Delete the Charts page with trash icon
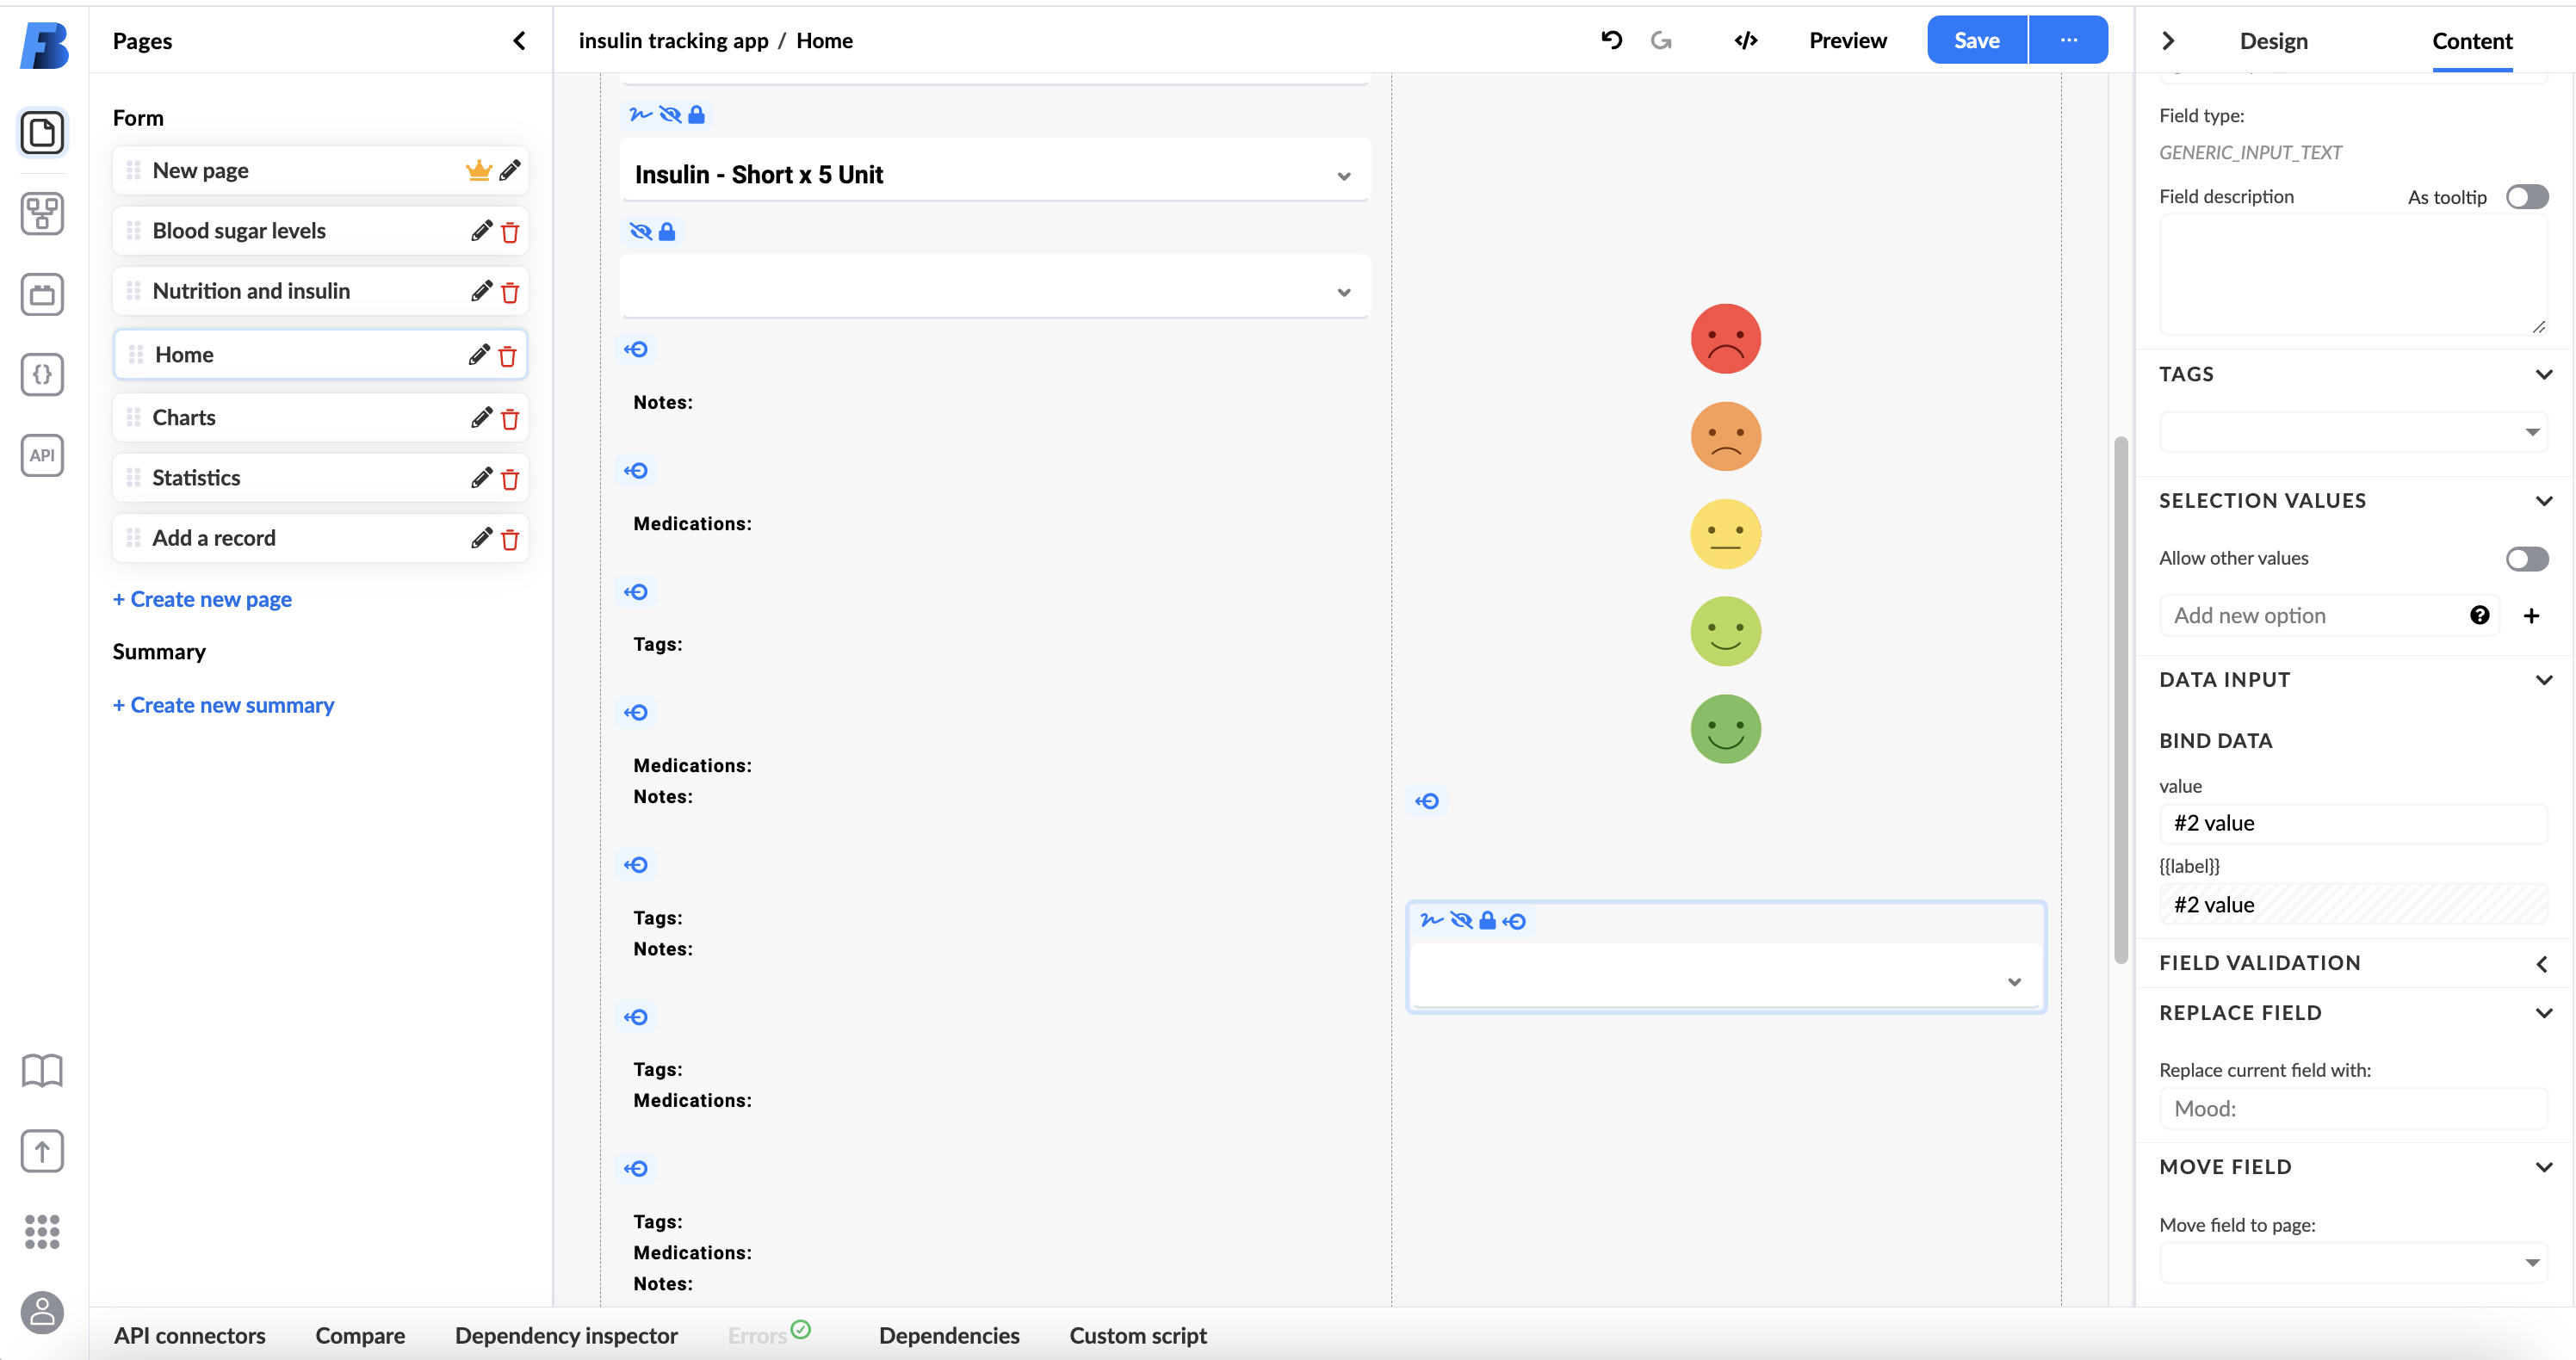 [510, 418]
